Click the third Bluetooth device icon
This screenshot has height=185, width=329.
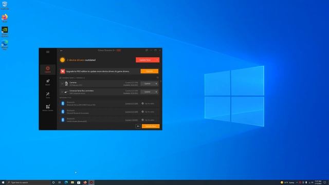tap(63, 120)
